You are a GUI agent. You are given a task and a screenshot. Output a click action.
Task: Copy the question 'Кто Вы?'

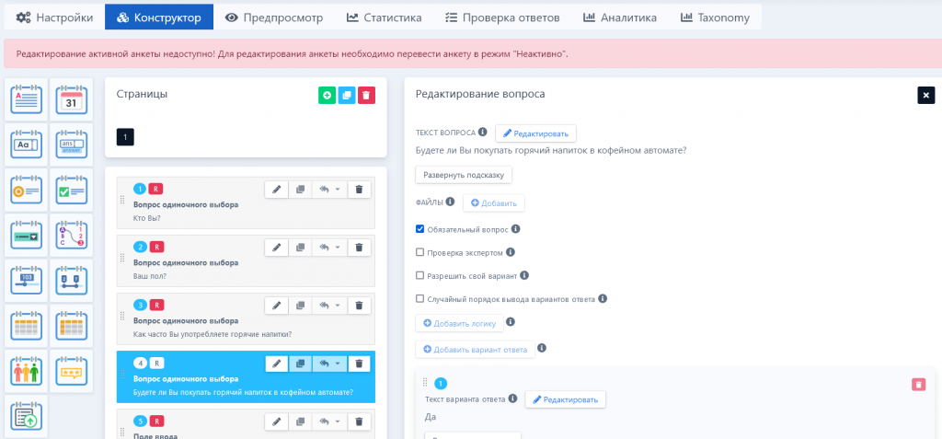pos(301,190)
